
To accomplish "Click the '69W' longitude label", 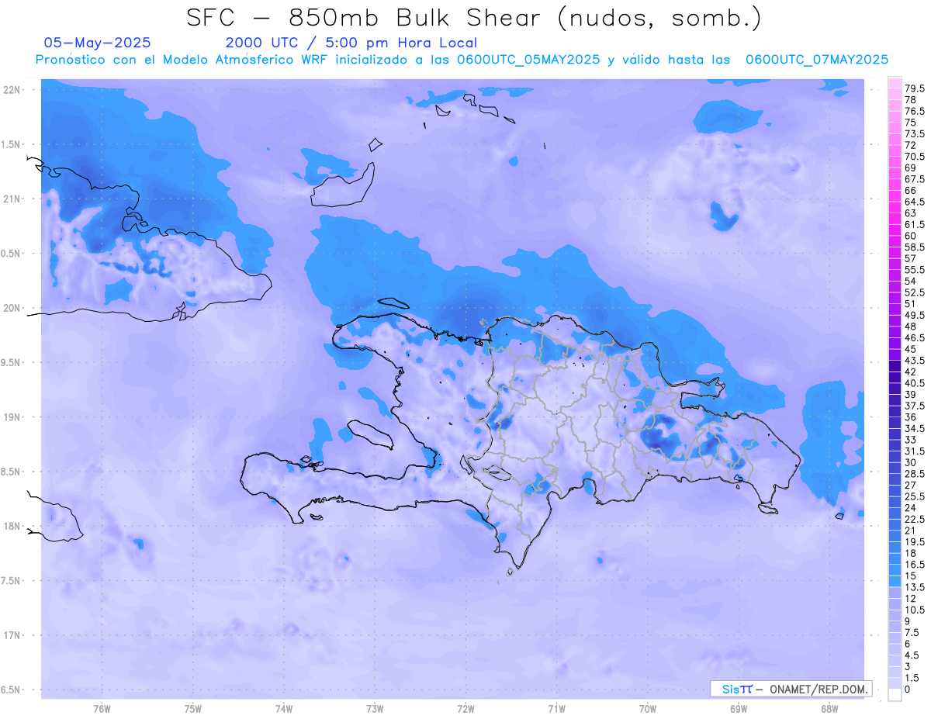I will coord(739,709).
